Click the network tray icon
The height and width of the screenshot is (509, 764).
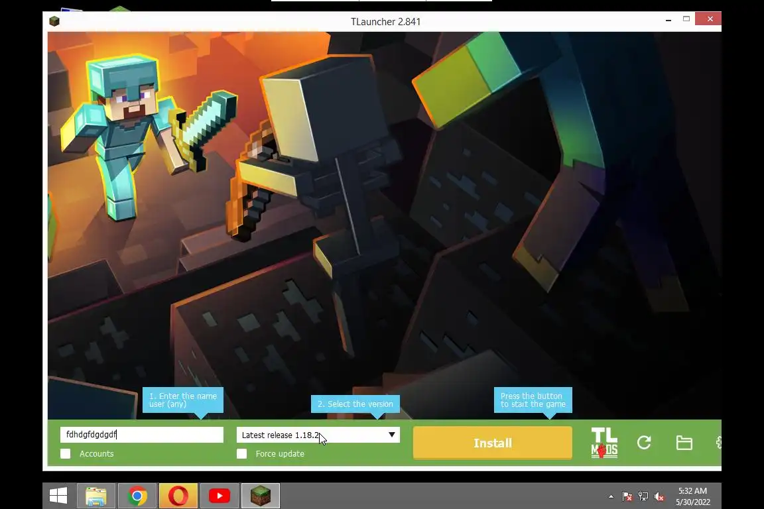[x=643, y=497]
